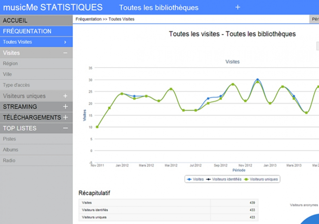Click the Visites total value 439
Screen dimensions: 319x224
point(252,203)
